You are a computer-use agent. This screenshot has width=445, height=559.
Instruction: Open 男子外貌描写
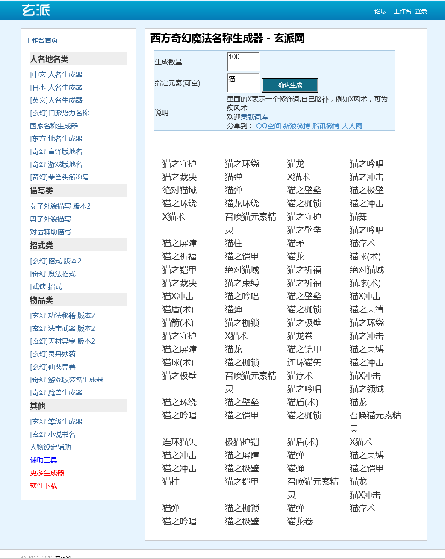pyautogui.click(x=50, y=219)
